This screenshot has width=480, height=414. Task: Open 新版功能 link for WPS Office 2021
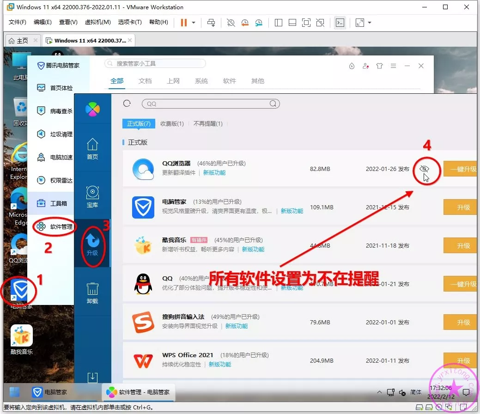pyautogui.click(x=219, y=365)
